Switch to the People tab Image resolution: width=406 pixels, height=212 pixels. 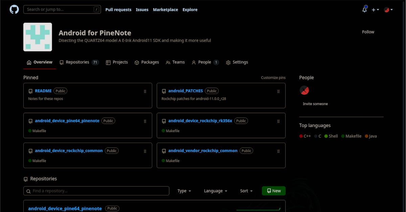[205, 62]
